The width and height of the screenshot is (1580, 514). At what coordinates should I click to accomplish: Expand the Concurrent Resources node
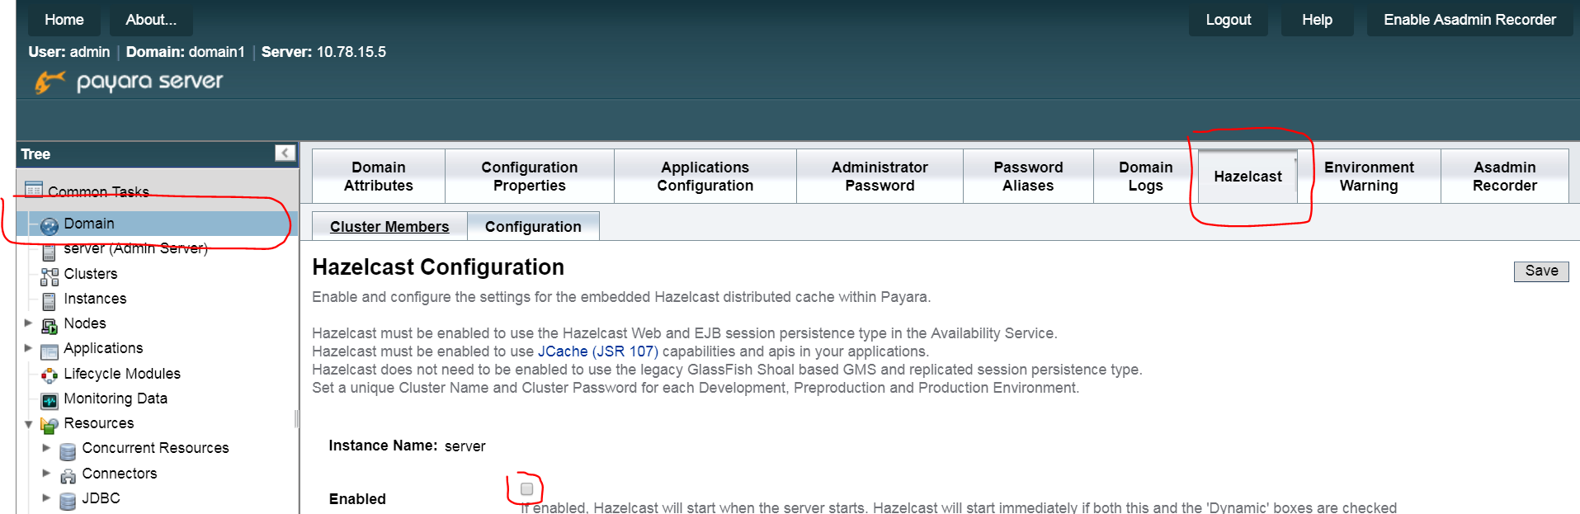(46, 448)
